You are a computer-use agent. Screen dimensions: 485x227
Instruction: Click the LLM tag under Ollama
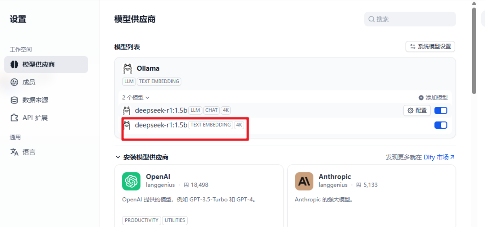point(129,82)
